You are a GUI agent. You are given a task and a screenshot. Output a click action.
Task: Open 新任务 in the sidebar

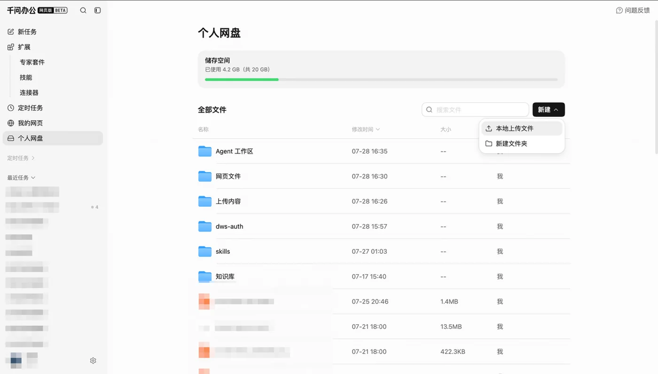pyautogui.click(x=53, y=32)
